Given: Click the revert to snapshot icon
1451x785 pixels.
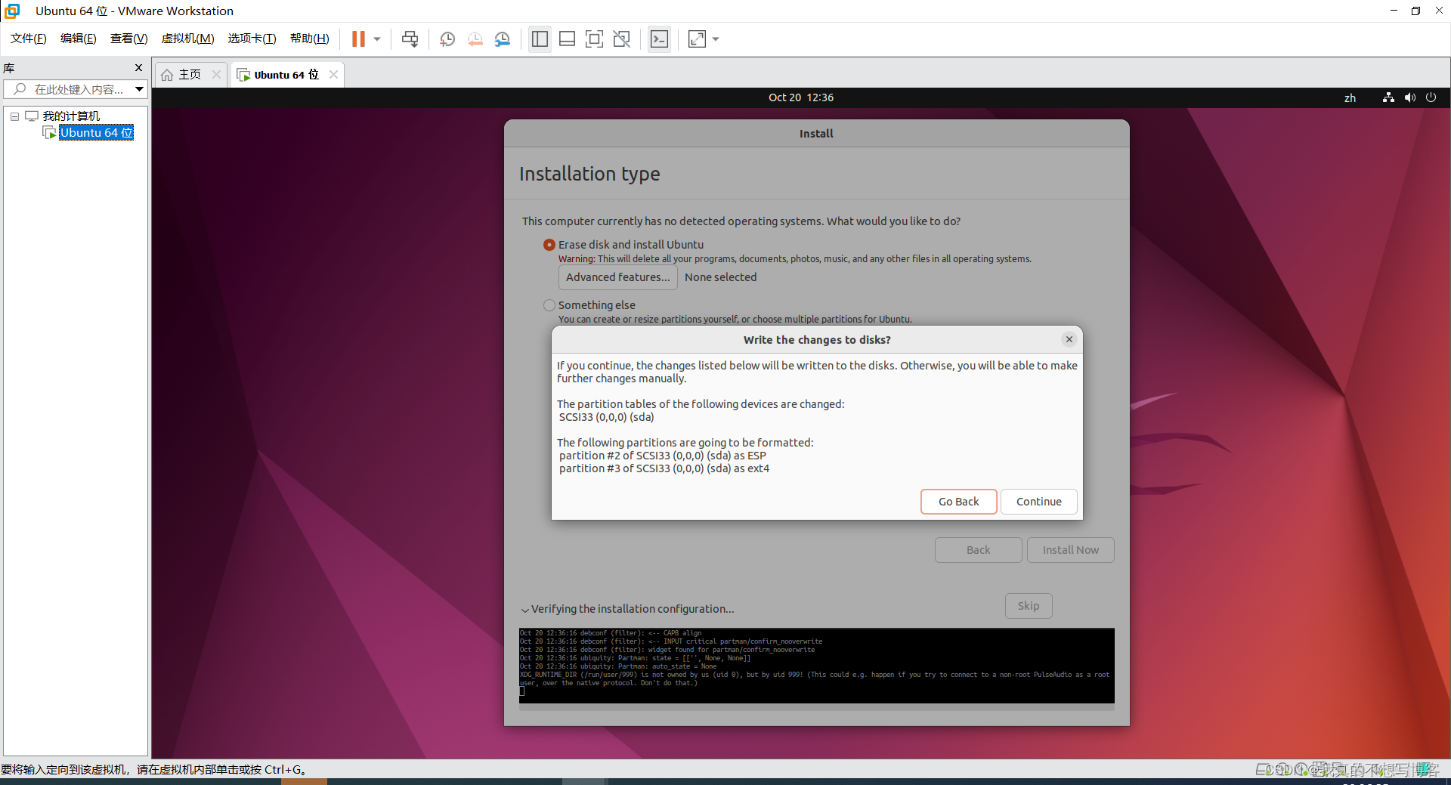Looking at the screenshot, I should click(x=475, y=39).
